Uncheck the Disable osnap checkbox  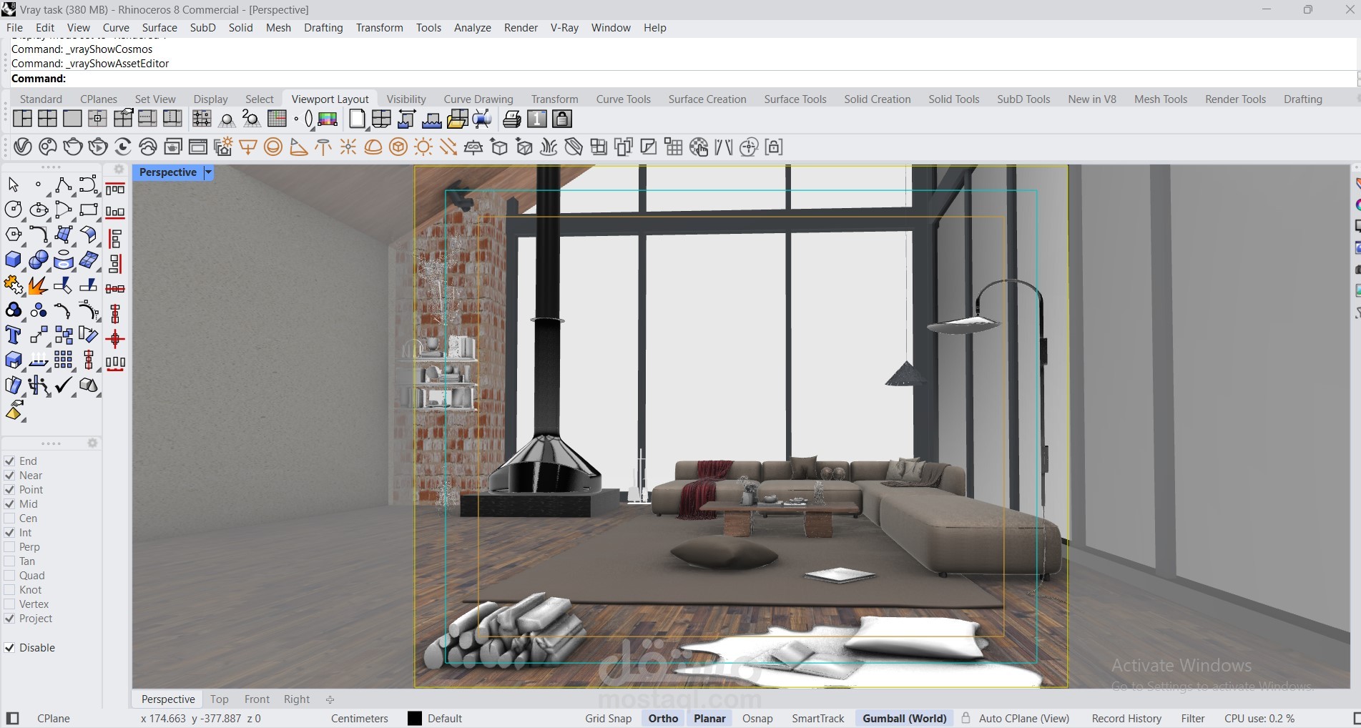[10, 648]
